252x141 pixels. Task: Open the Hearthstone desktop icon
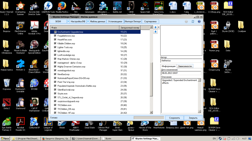(159, 125)
